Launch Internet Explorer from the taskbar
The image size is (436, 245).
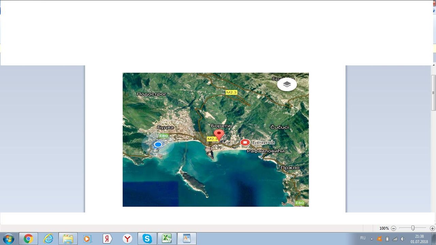click(48, 239)
